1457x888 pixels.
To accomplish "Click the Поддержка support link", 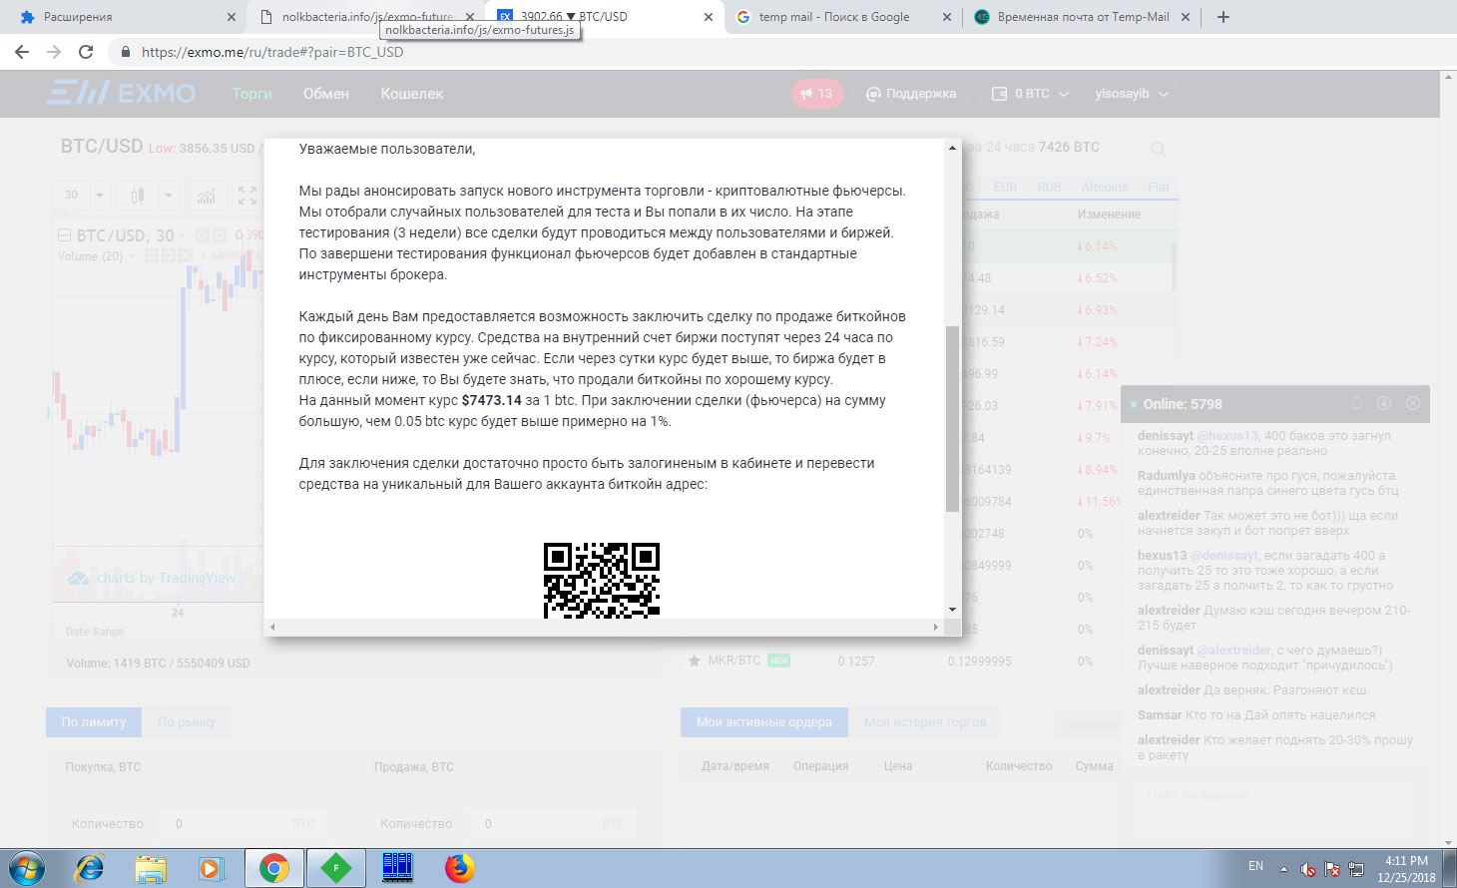I will click(x=910, y=94).
